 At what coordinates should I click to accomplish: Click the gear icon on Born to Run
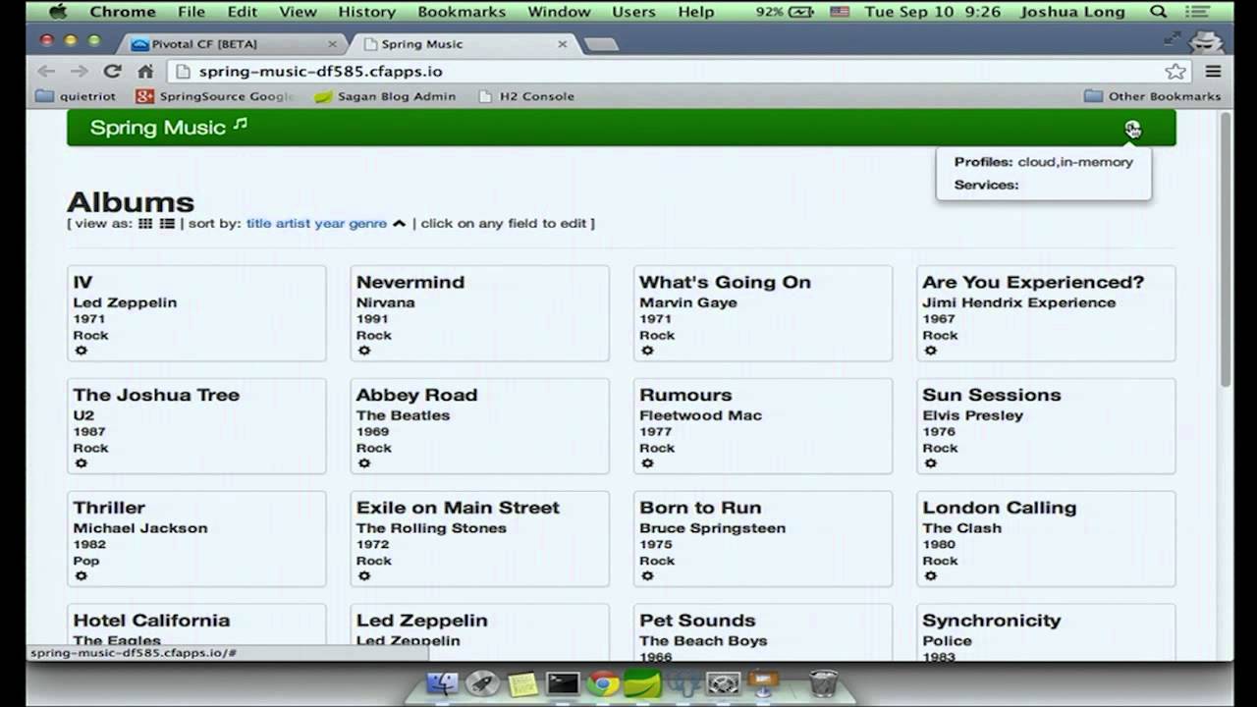647,576
